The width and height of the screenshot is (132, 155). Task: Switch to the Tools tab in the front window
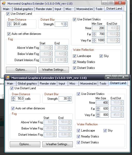tap(103, 84)
